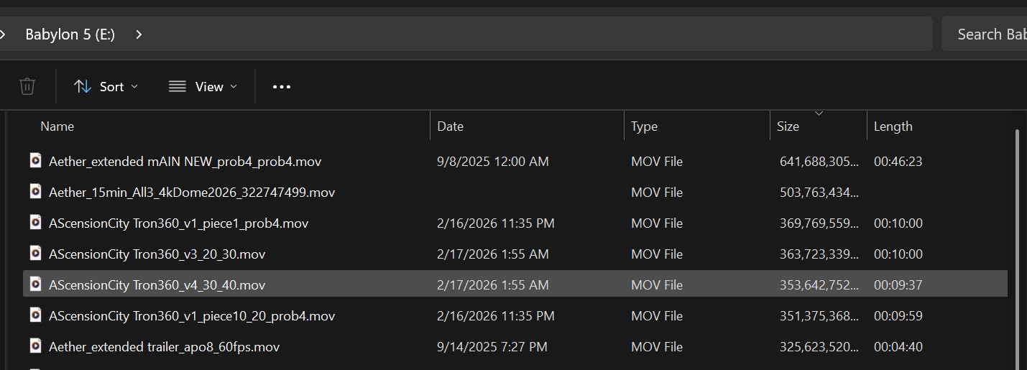
Task: Open the Sort dropdown menu
Action: [x=106, y=87]
